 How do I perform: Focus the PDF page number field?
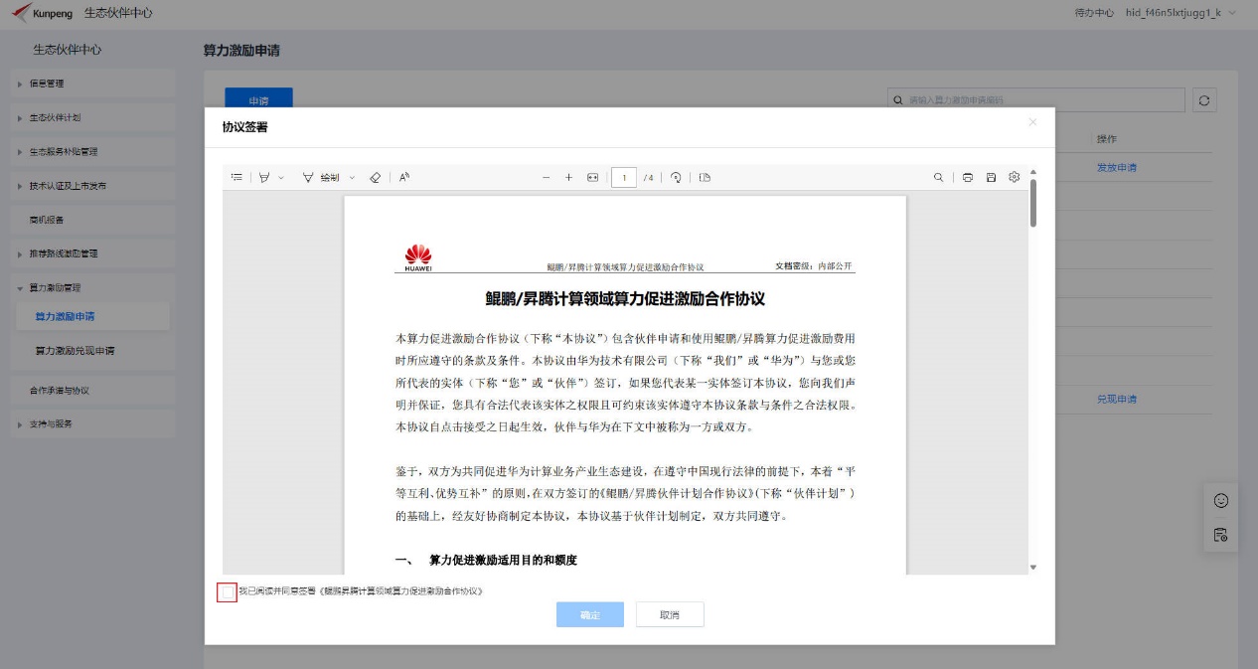pyautogui.click(x=624, y=177)
